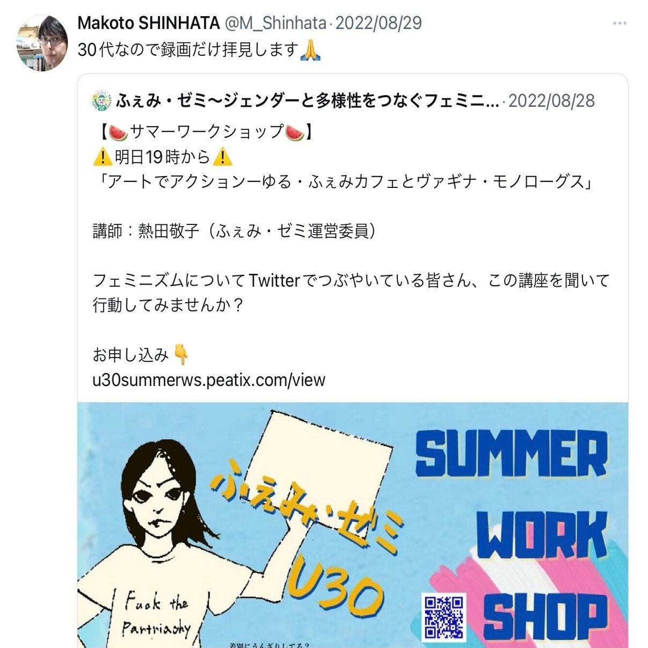Open the 30代なので録画だけ拝見します tweet text

[x=188, y=49]
